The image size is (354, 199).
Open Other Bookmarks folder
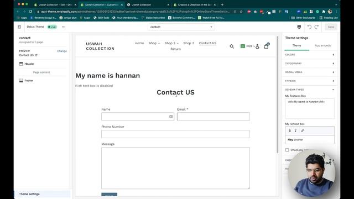pos(303,18)
